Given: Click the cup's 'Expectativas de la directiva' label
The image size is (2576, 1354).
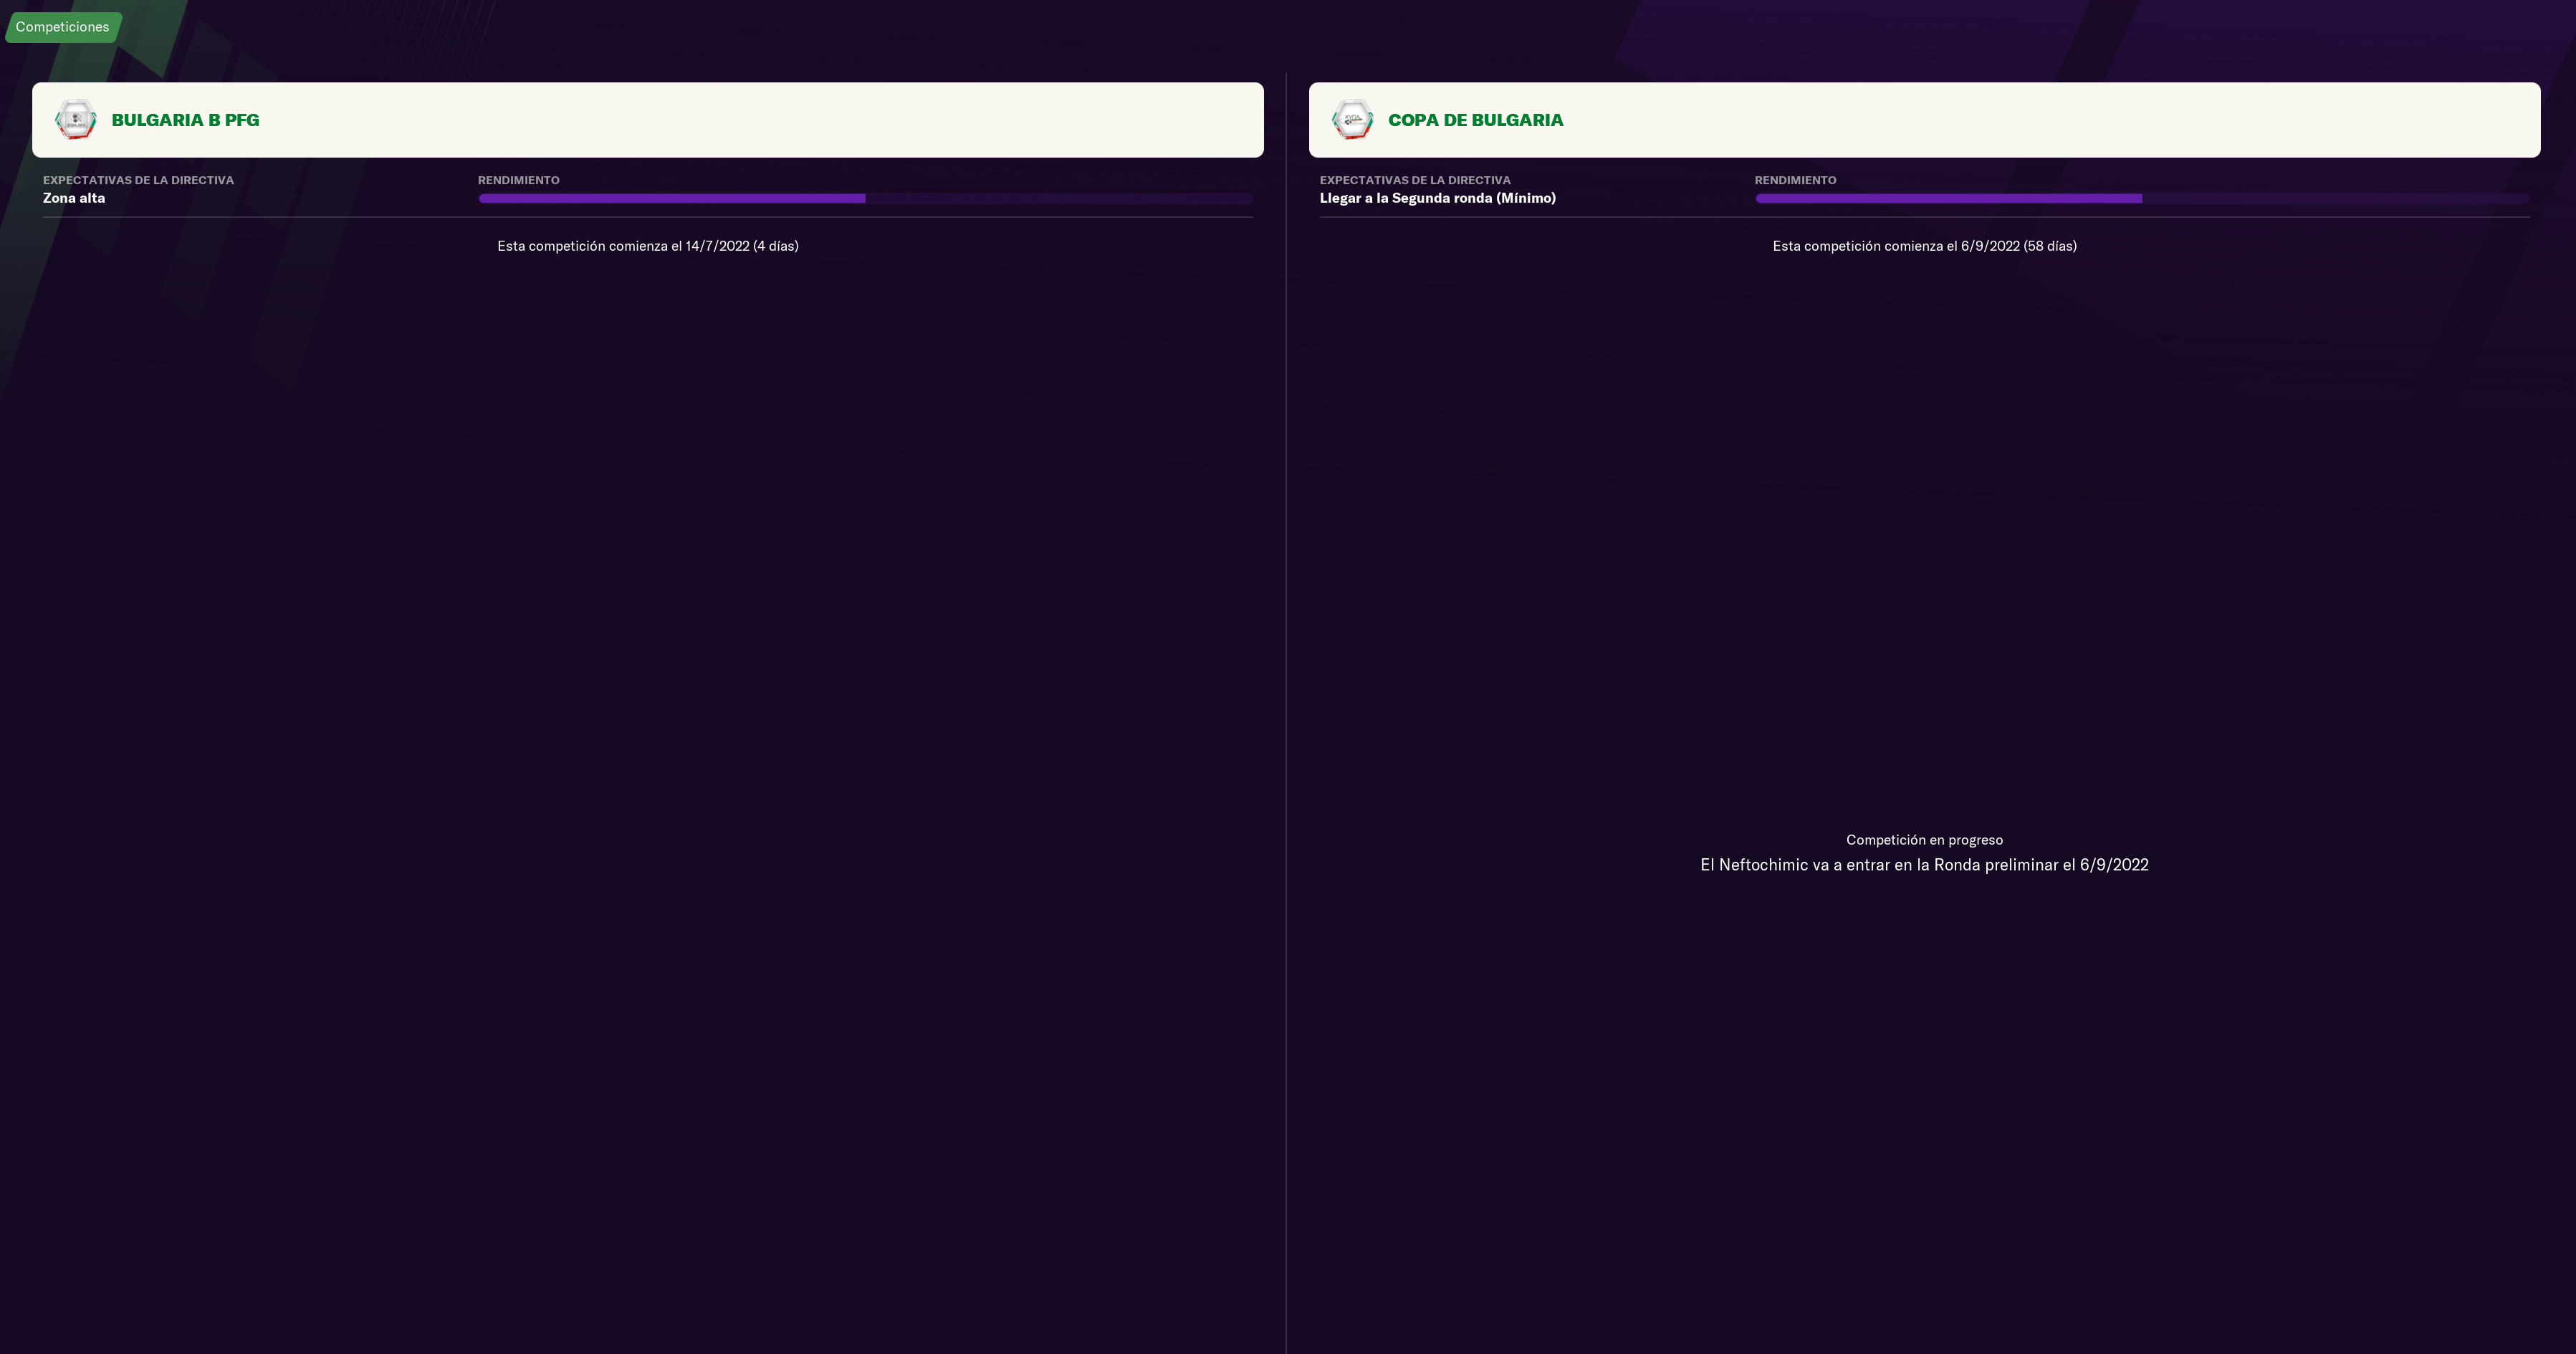Looking at the screenshot, I should pyautogui.click(x=1415, y=180).
